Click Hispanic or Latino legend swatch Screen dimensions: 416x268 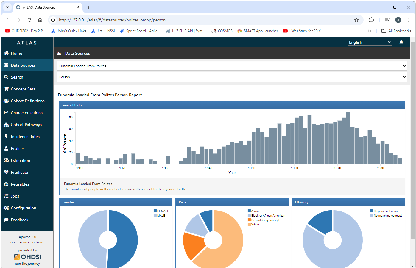372,211
